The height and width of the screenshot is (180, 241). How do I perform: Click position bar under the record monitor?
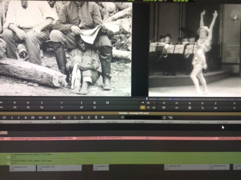pos(194,99)
